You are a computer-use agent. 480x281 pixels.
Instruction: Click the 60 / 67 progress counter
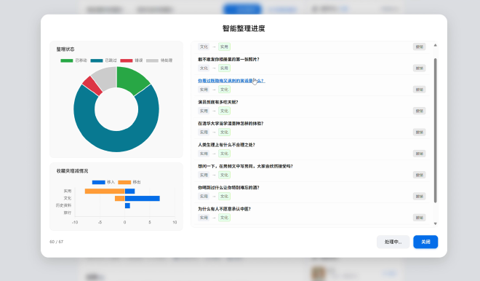tap(56, 242)
